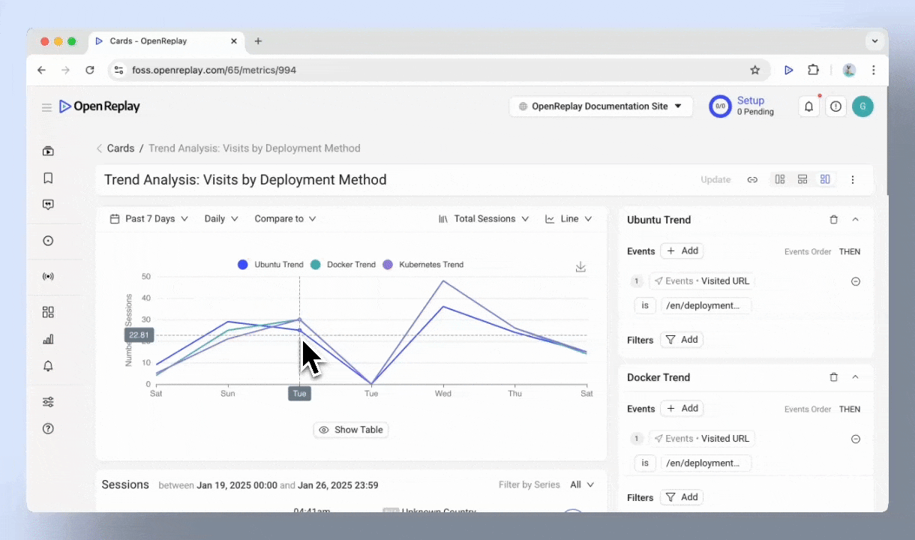The image size is (915, 540).
Task: Open Preferences sliders icon in sidebar
Action: click(x=48, y=402)
